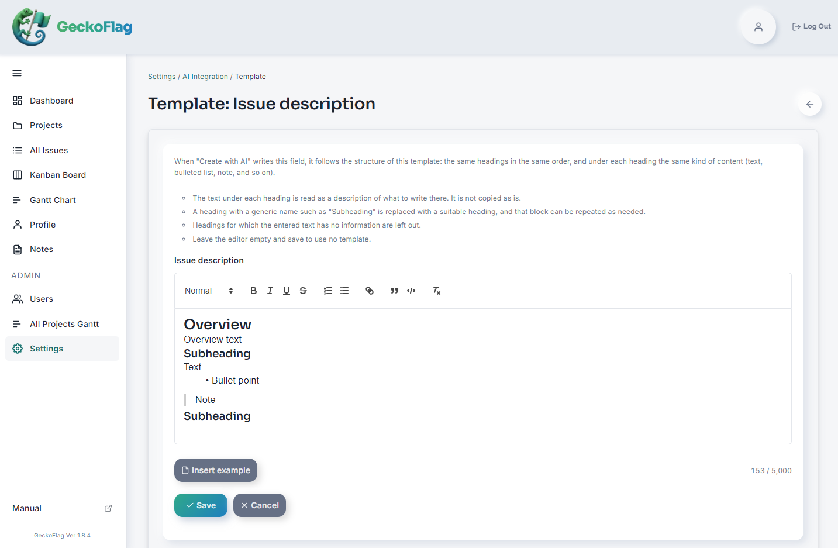Collapse the sidebar with hamburger icon
The width and height of the screenshot is (838, 548).
click(x=17, y=73)
